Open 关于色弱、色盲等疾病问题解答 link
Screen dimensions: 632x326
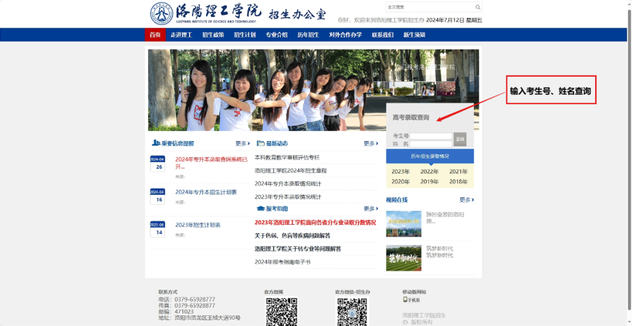click(x=292, y=236)
